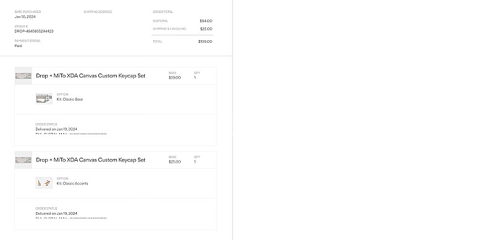Viewport: 495px width, 240px height.
Task: Click the $109.00 order total amount
Action: 205,41
